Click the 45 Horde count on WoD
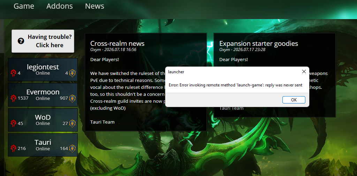 point(20,124)
